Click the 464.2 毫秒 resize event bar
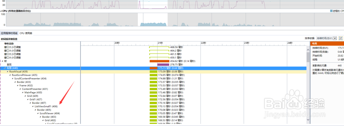The width and height of the screenshot is (344, 126). tap(159, 51)
